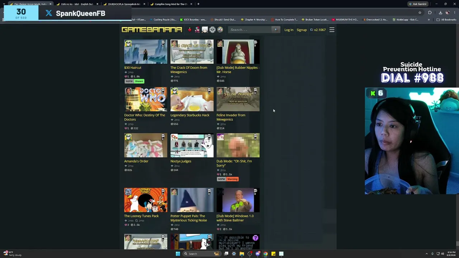
Task: Click the submitter avatar on Doctor Who thumbnail
Action: [x=128, y=91]
